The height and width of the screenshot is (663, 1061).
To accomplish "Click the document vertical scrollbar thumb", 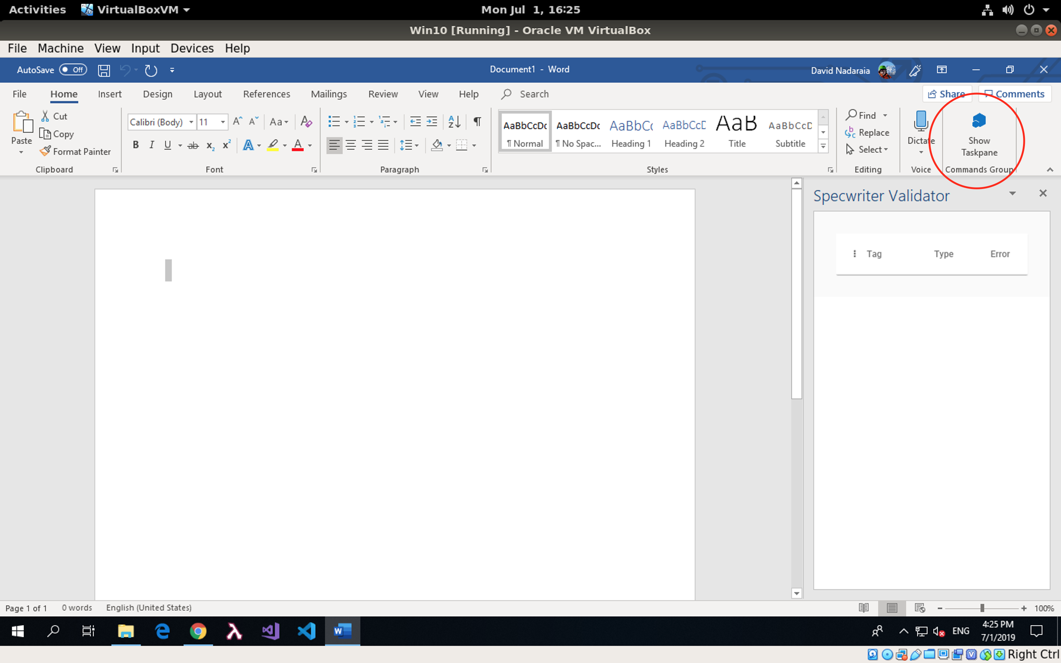I will tap(796, 293).
